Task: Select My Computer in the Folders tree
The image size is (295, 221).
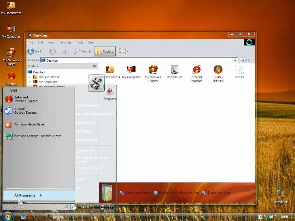Action: click(48, 82)
